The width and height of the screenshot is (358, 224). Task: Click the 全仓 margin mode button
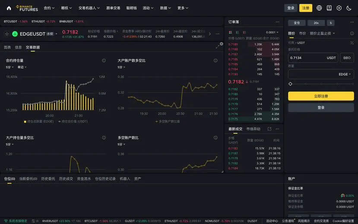click(x=297, y=23)
